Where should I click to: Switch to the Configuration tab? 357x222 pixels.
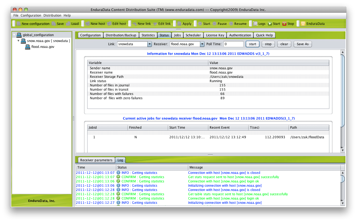[90, 35]
